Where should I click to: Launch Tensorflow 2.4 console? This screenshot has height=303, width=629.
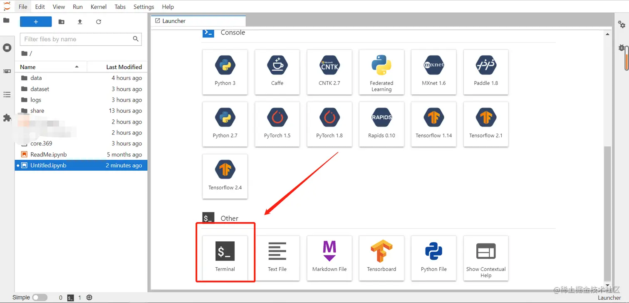point(225,176)
